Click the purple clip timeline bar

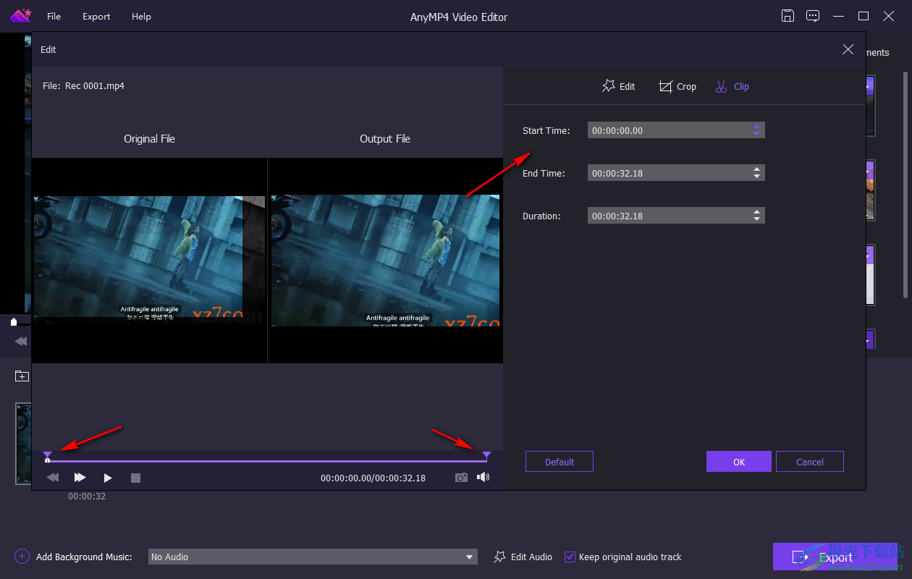tap(267, 460)
